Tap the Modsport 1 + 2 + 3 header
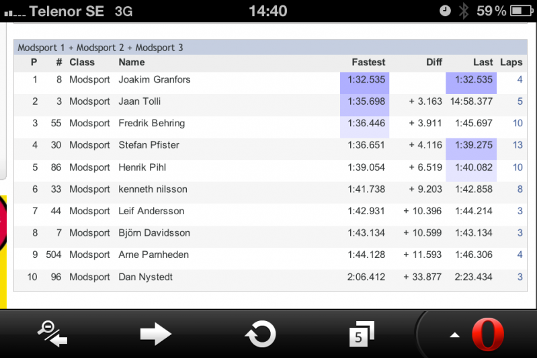Viewport: 537px width, 358px height. click(x=101, y=48)
